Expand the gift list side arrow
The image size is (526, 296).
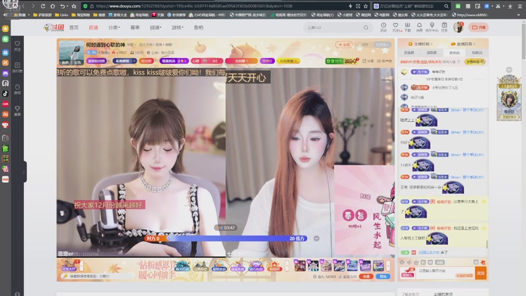pyautogui.click(x=388, y=266)
